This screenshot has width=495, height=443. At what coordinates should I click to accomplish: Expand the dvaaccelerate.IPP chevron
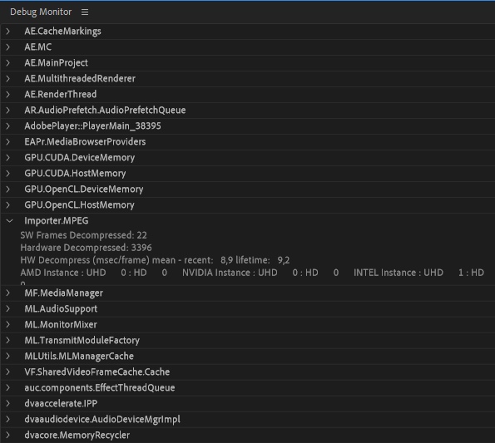coord(8,403)
